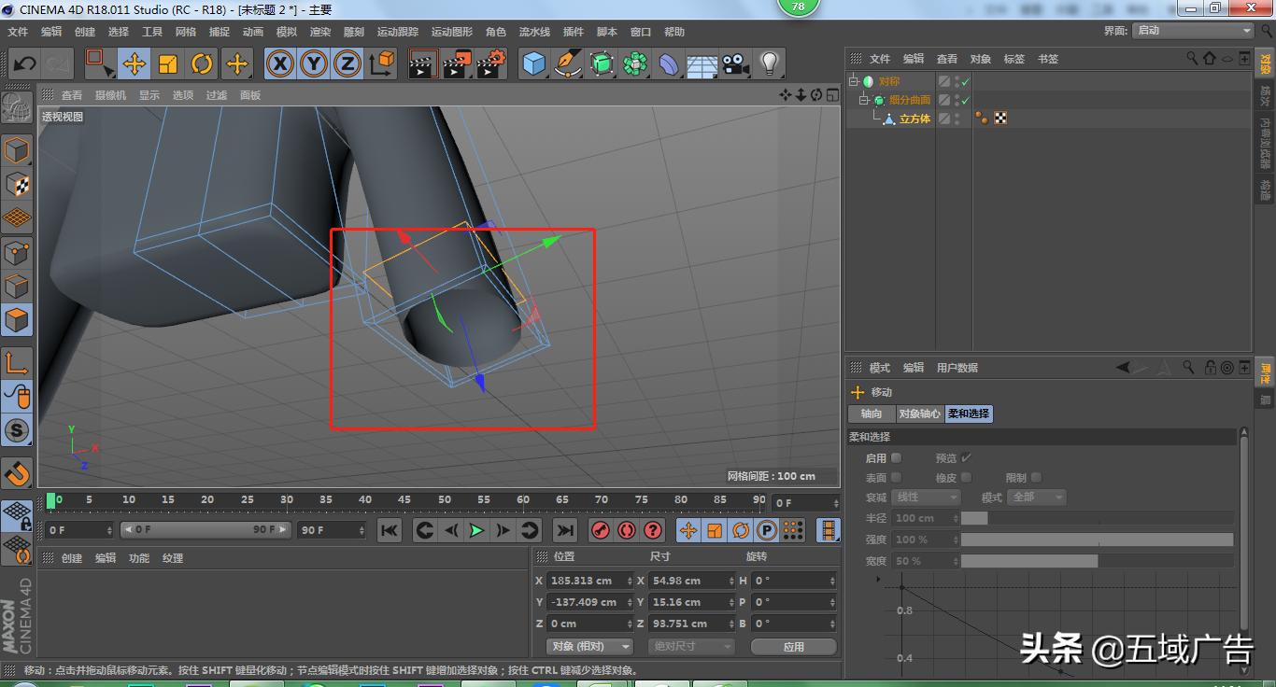Open the 模式 dropdown showing 全部
This screenshot has height=687, width=1276.
1037,497
